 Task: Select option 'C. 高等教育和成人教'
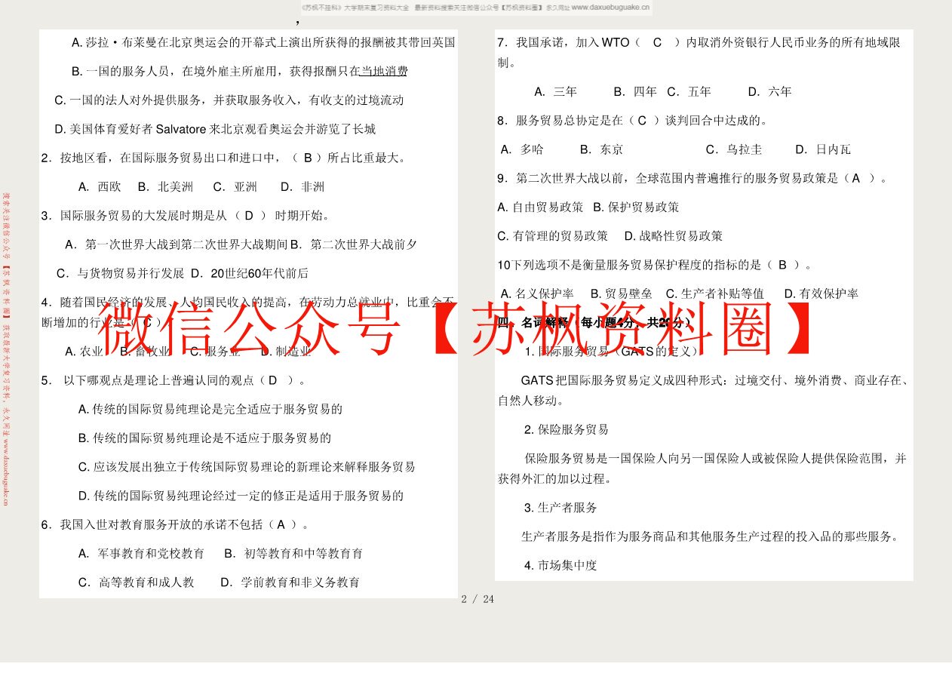tap(137, 582)
